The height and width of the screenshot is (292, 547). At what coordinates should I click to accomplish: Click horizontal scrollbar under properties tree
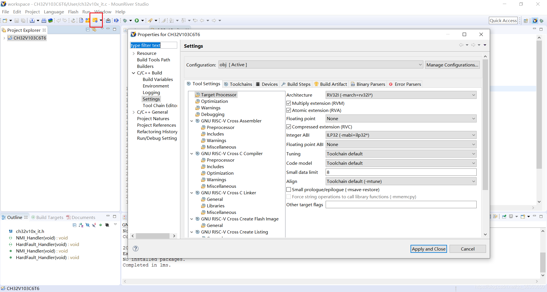click(x=153, y=236)
